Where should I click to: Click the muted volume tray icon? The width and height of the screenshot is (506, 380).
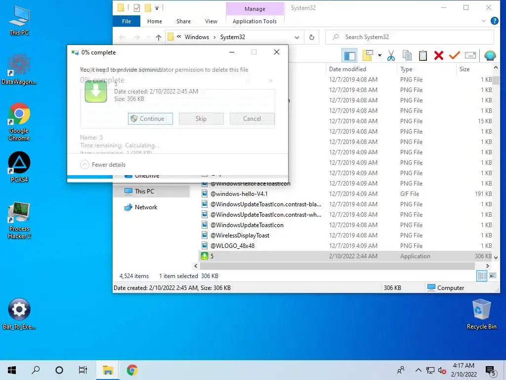tap(442, 371)
